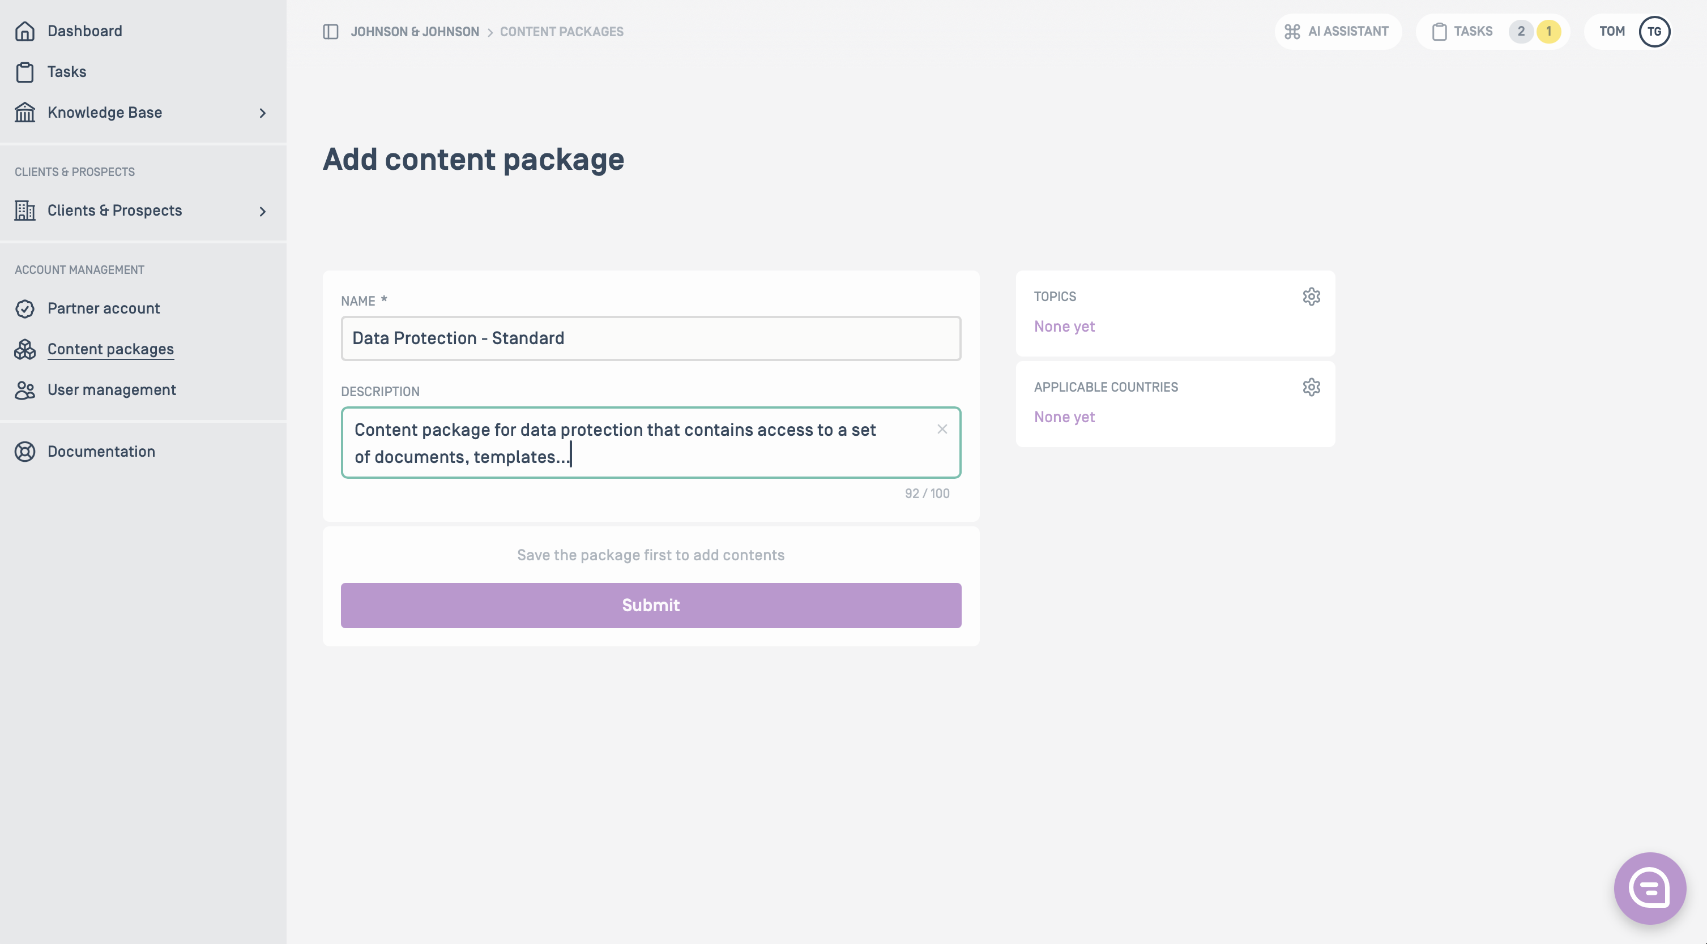The image size is (1707, 944).
Task: Click the Partner account check badge icon
Action: click(x=24, y=308)
